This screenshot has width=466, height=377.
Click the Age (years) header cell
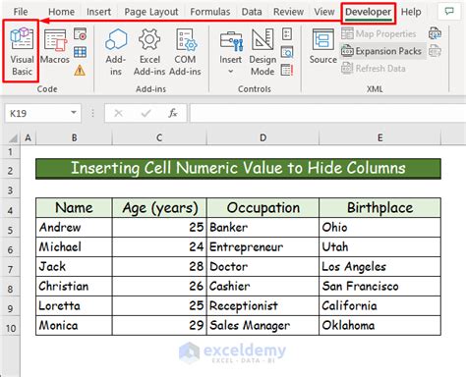(x=159, y=208)
